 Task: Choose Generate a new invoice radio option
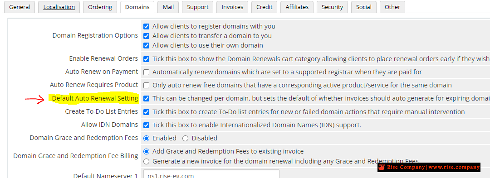146,161
